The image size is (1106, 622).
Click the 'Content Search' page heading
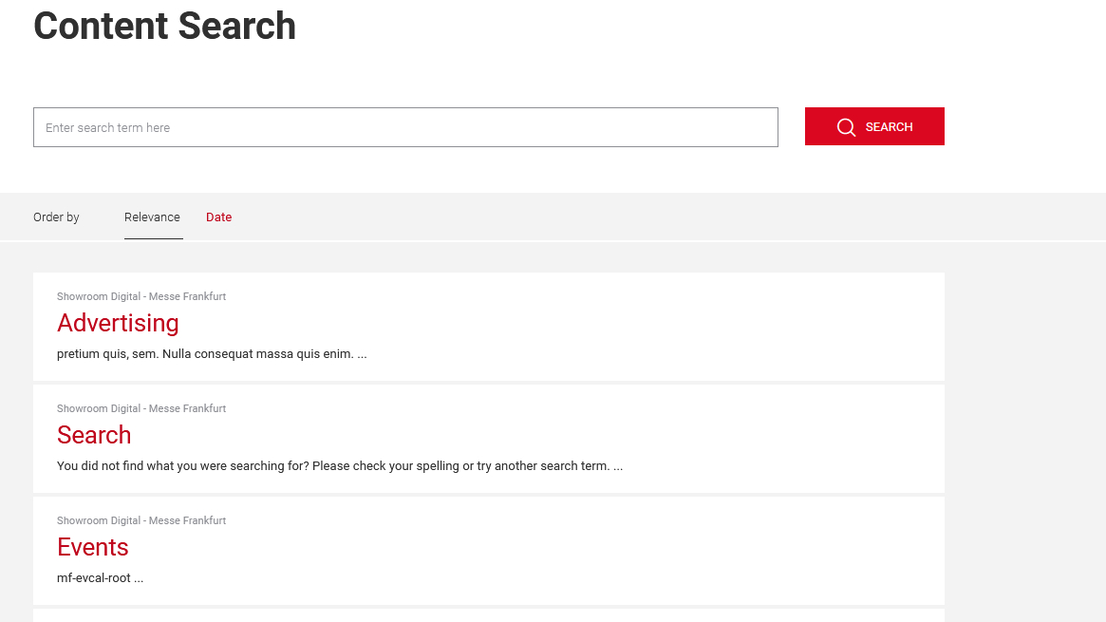[x=164, y=27]
